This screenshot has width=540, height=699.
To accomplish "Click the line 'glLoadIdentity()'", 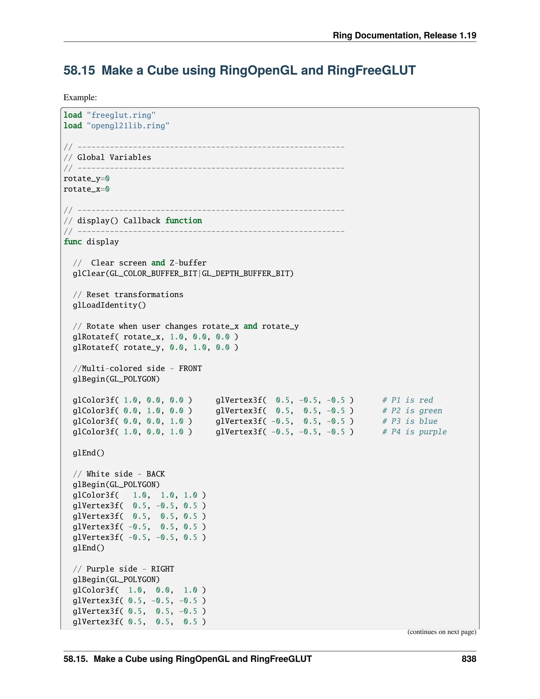I will click(x=109, y=305).
